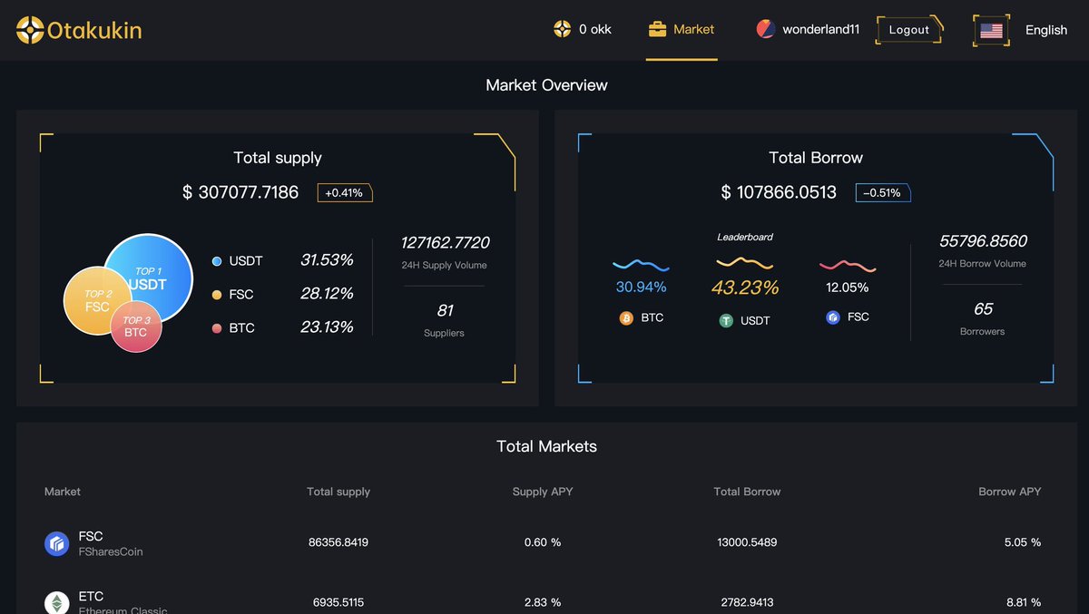Click the TOP 3 BTC bubble
The height and width of the screenshot is (614, 1089).
tap(135, 326)
